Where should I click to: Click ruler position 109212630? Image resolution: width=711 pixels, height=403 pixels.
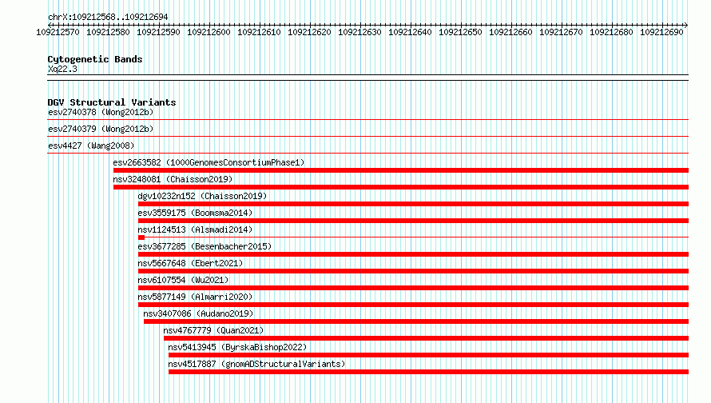359,32
